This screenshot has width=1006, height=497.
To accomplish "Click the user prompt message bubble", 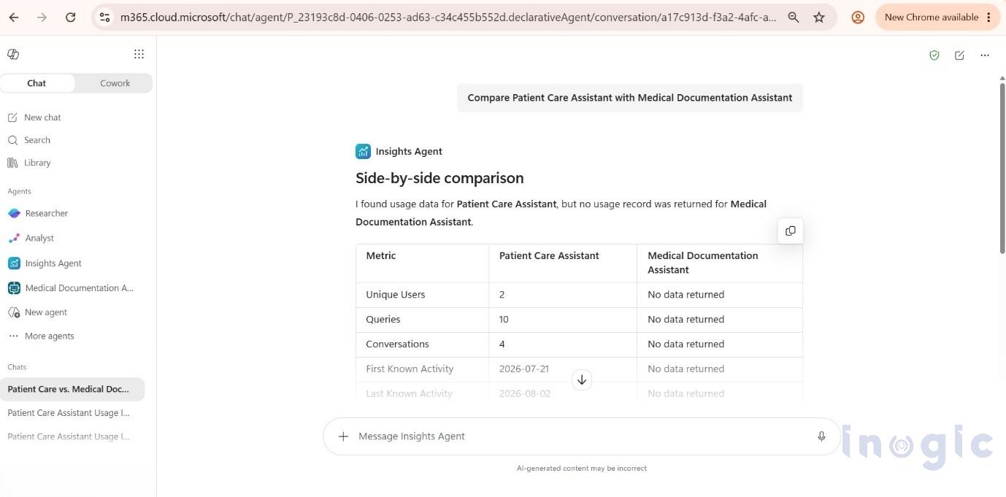I will pos(630,98).
